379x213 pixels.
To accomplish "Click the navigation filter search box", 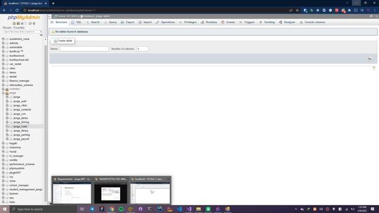I will point(22,31).
